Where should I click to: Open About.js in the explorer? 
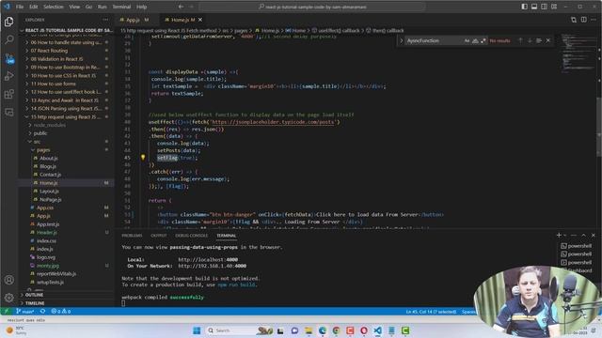pos(67,158)
